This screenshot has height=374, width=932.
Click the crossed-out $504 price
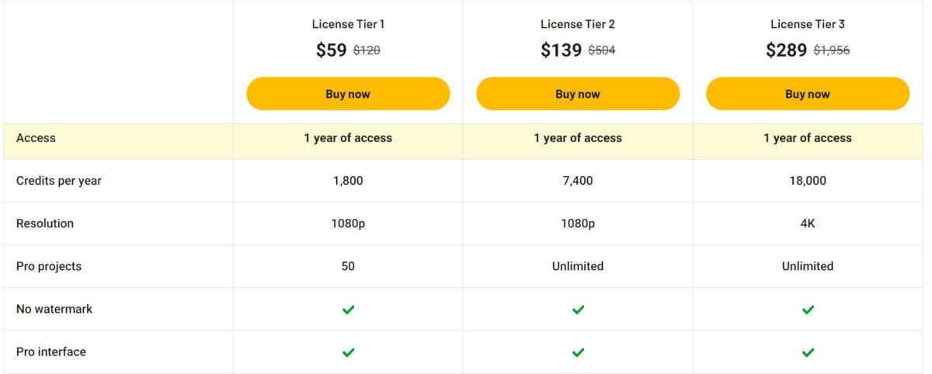tap(602, 51)
